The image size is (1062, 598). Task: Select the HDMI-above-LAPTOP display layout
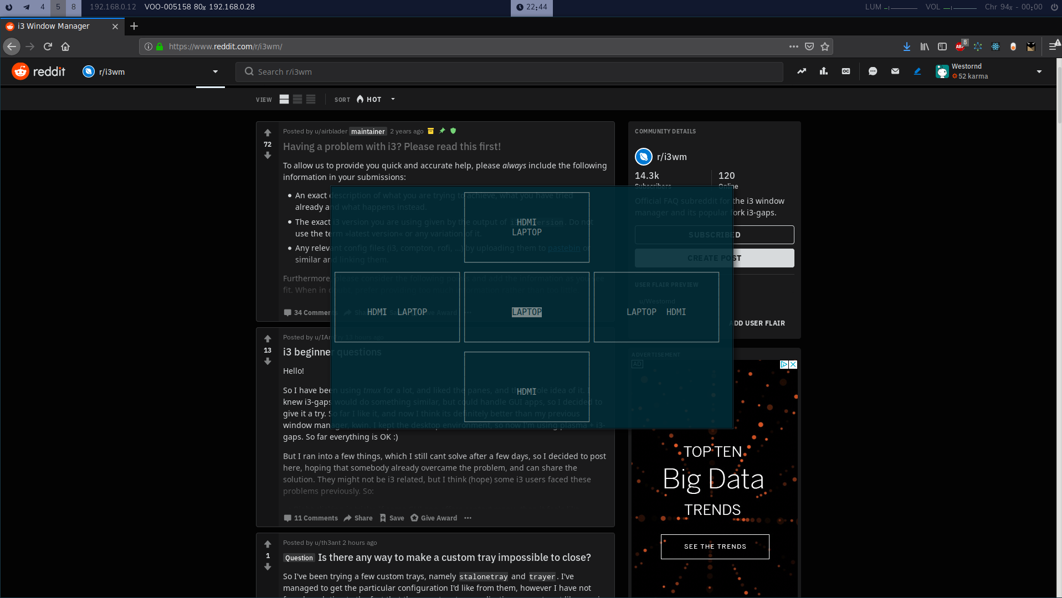pos(526,227)
